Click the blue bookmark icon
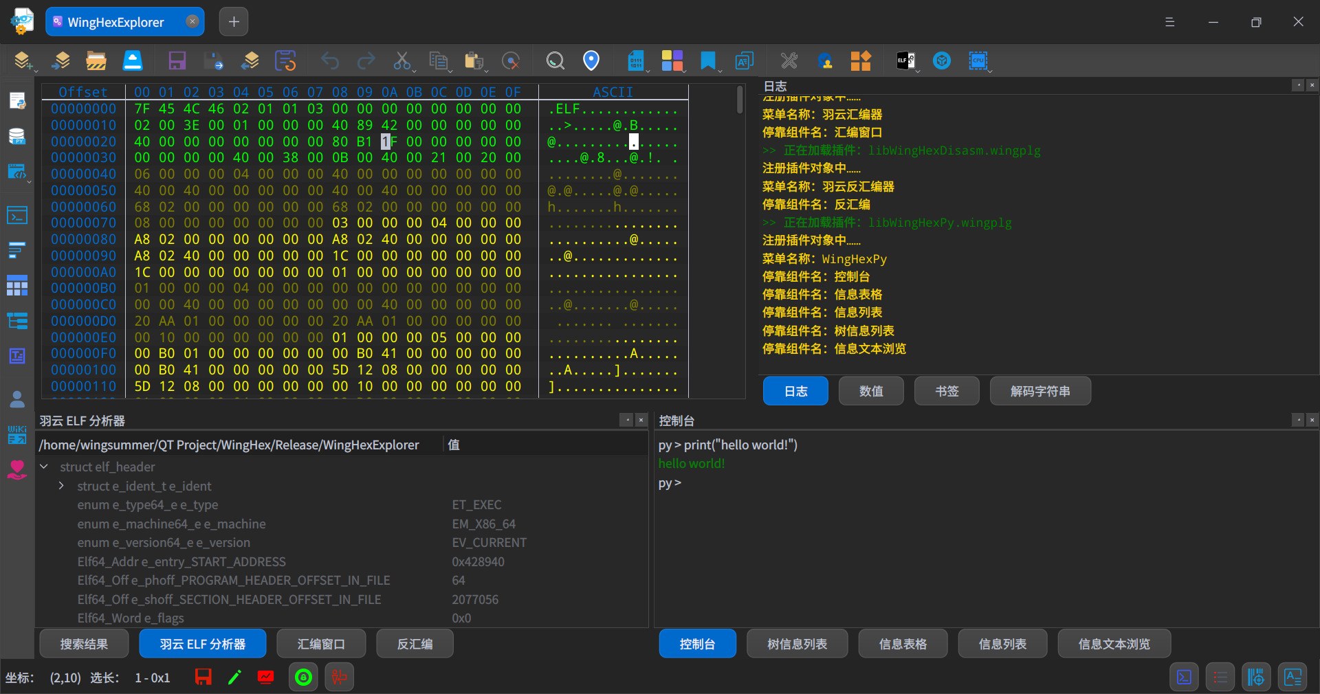The height and width of the screenshot is (694, 1320). pos(707,61)
